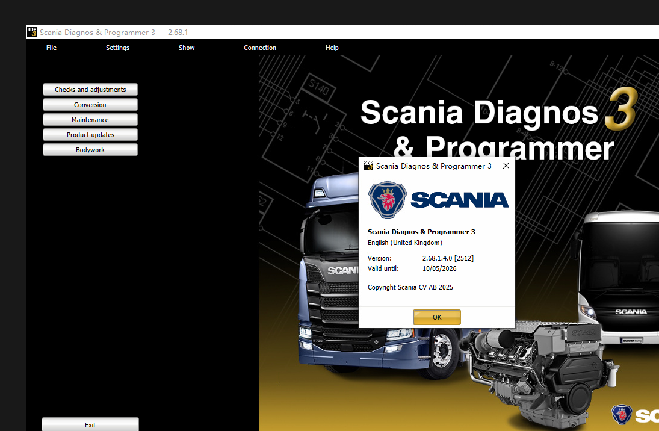659x431 pixels.
Task: Click the white Scania bus image
Action: click(x=620, y=277)
